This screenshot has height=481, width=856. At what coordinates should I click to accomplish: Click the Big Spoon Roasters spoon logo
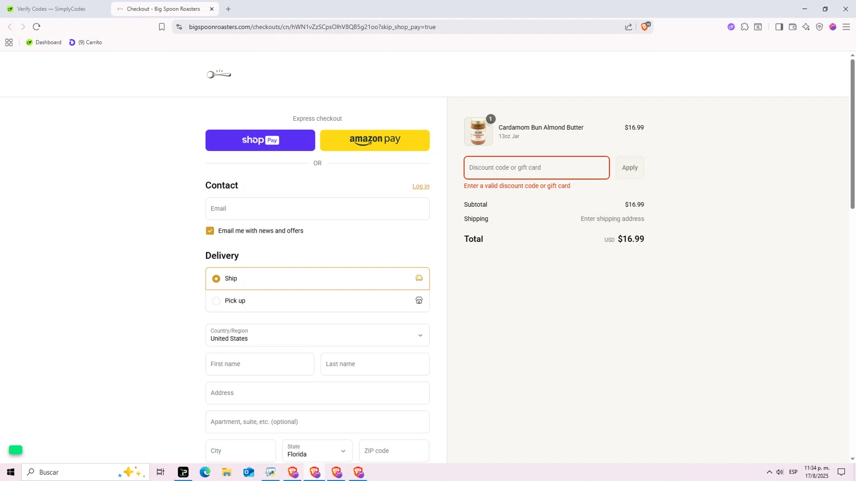point(219,74)
